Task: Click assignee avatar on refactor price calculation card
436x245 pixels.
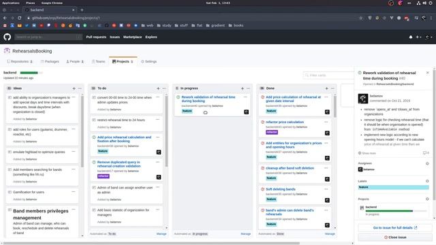Action: click(x=327, y=133)
